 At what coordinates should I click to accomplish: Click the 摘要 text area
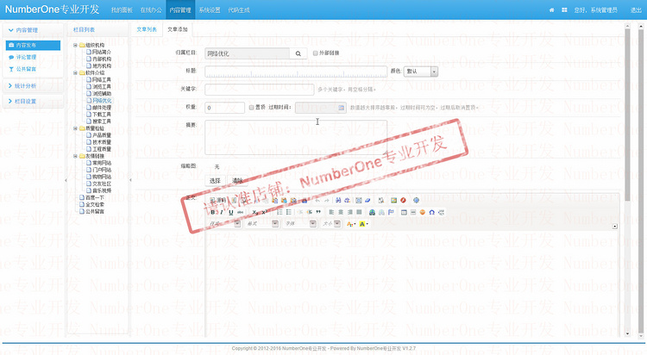(x=296, y=138)
